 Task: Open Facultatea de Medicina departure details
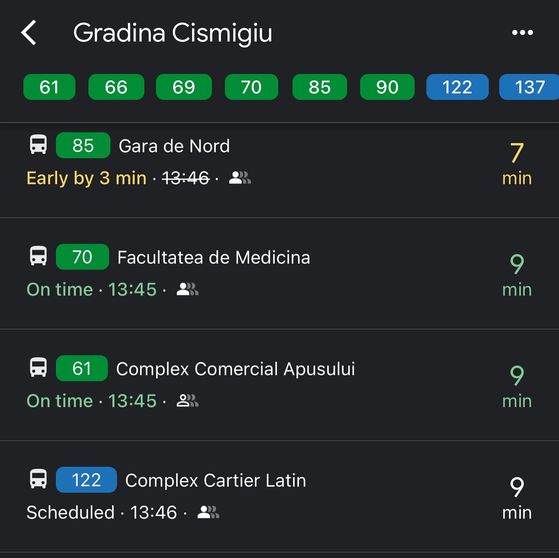point(214,257)
